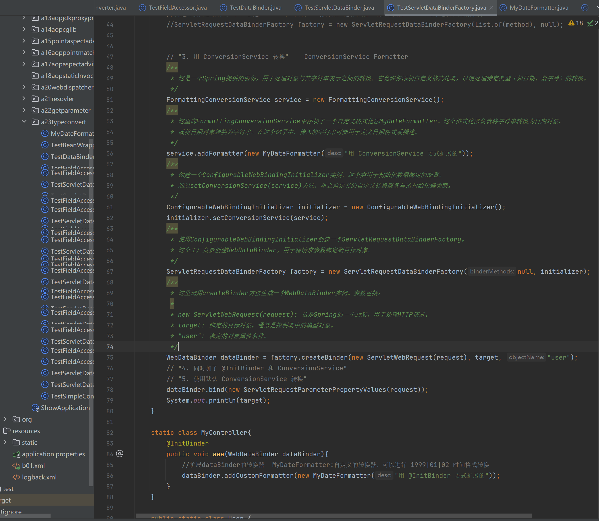Click the desc: inlay hint on line 56
This screenshot has height=521, width=599.
coord(334,153)
